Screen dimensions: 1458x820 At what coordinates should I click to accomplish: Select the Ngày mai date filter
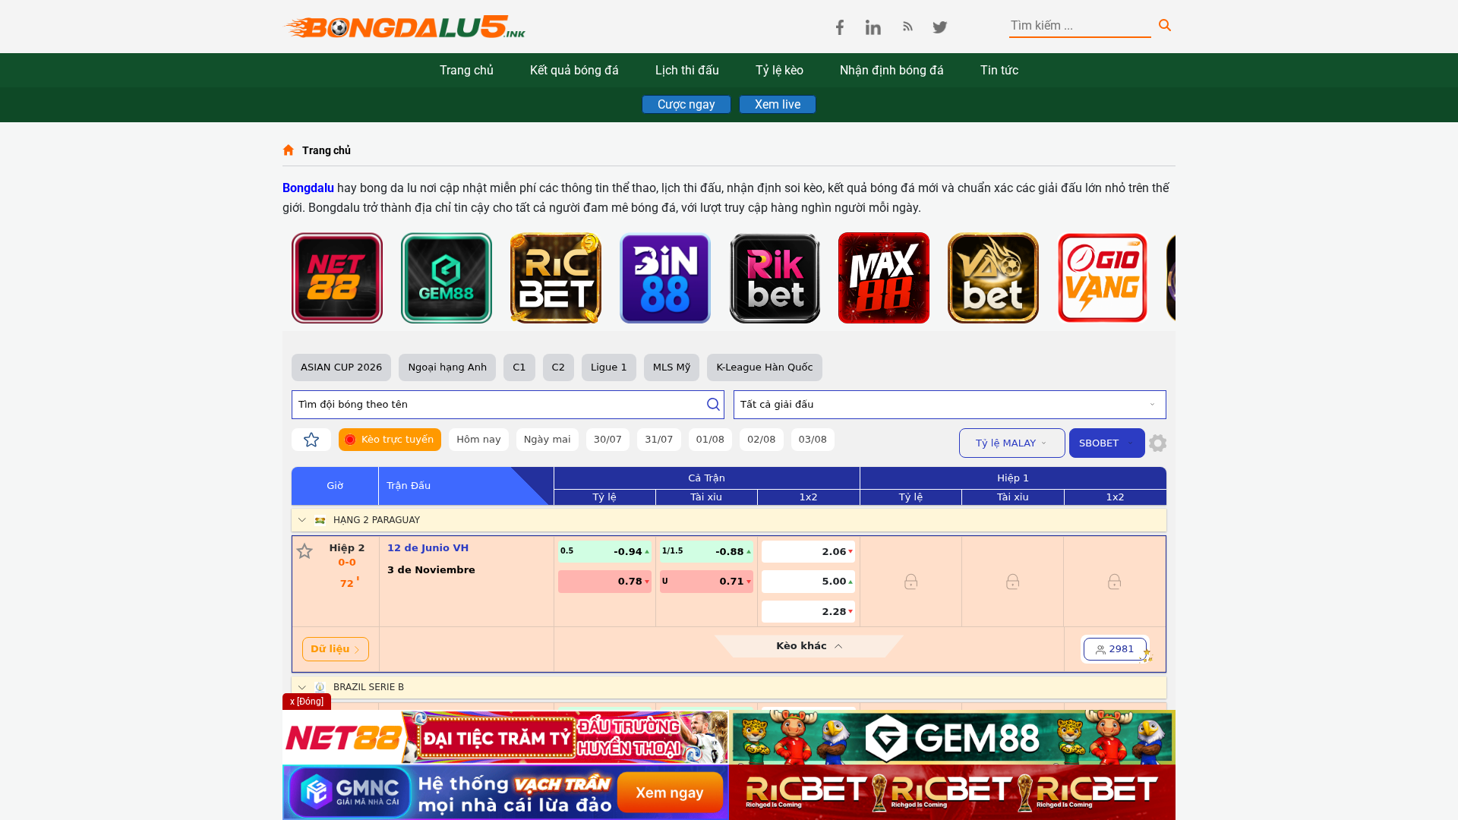coord(547,440)
